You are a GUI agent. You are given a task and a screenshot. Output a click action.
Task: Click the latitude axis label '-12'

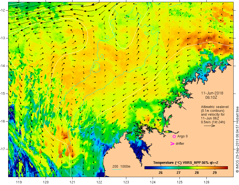(3, 10)
